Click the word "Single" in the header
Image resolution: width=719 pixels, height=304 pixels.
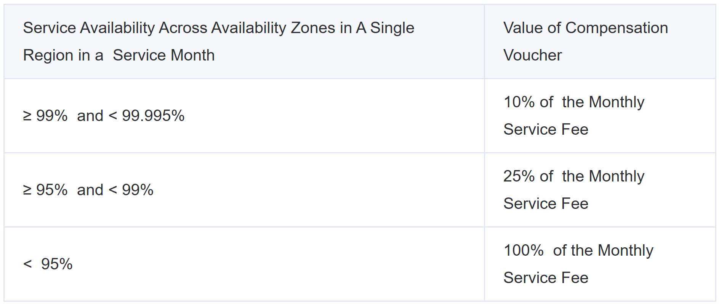[x=392, y=28]
